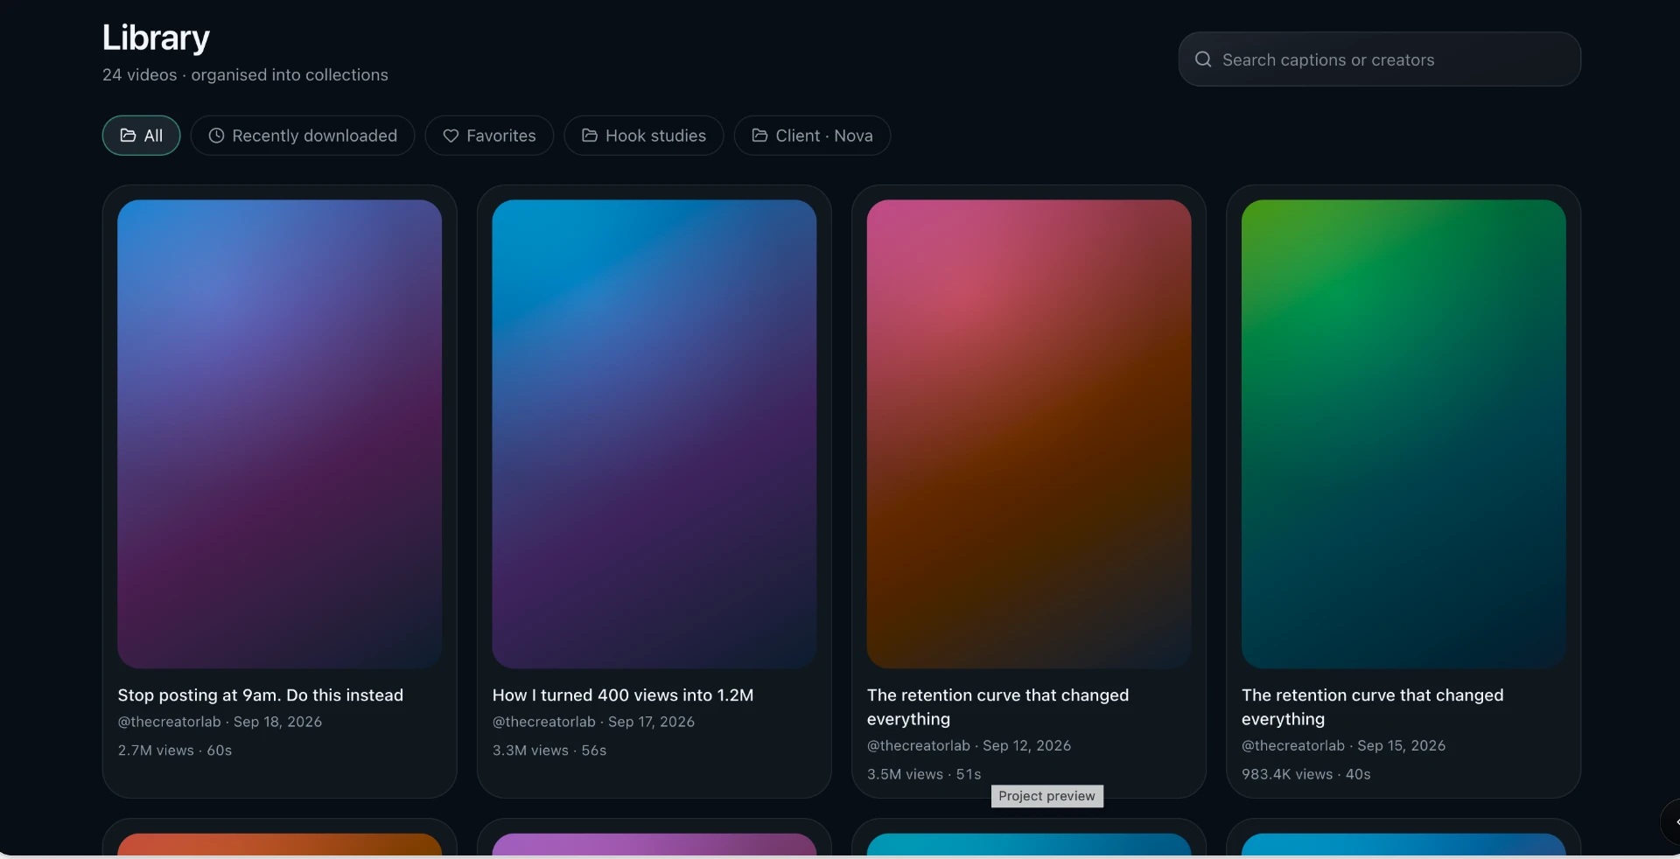
Task: Click '@thecreatorlab · Sep 18, 2026' text
Action: (220, 722)
